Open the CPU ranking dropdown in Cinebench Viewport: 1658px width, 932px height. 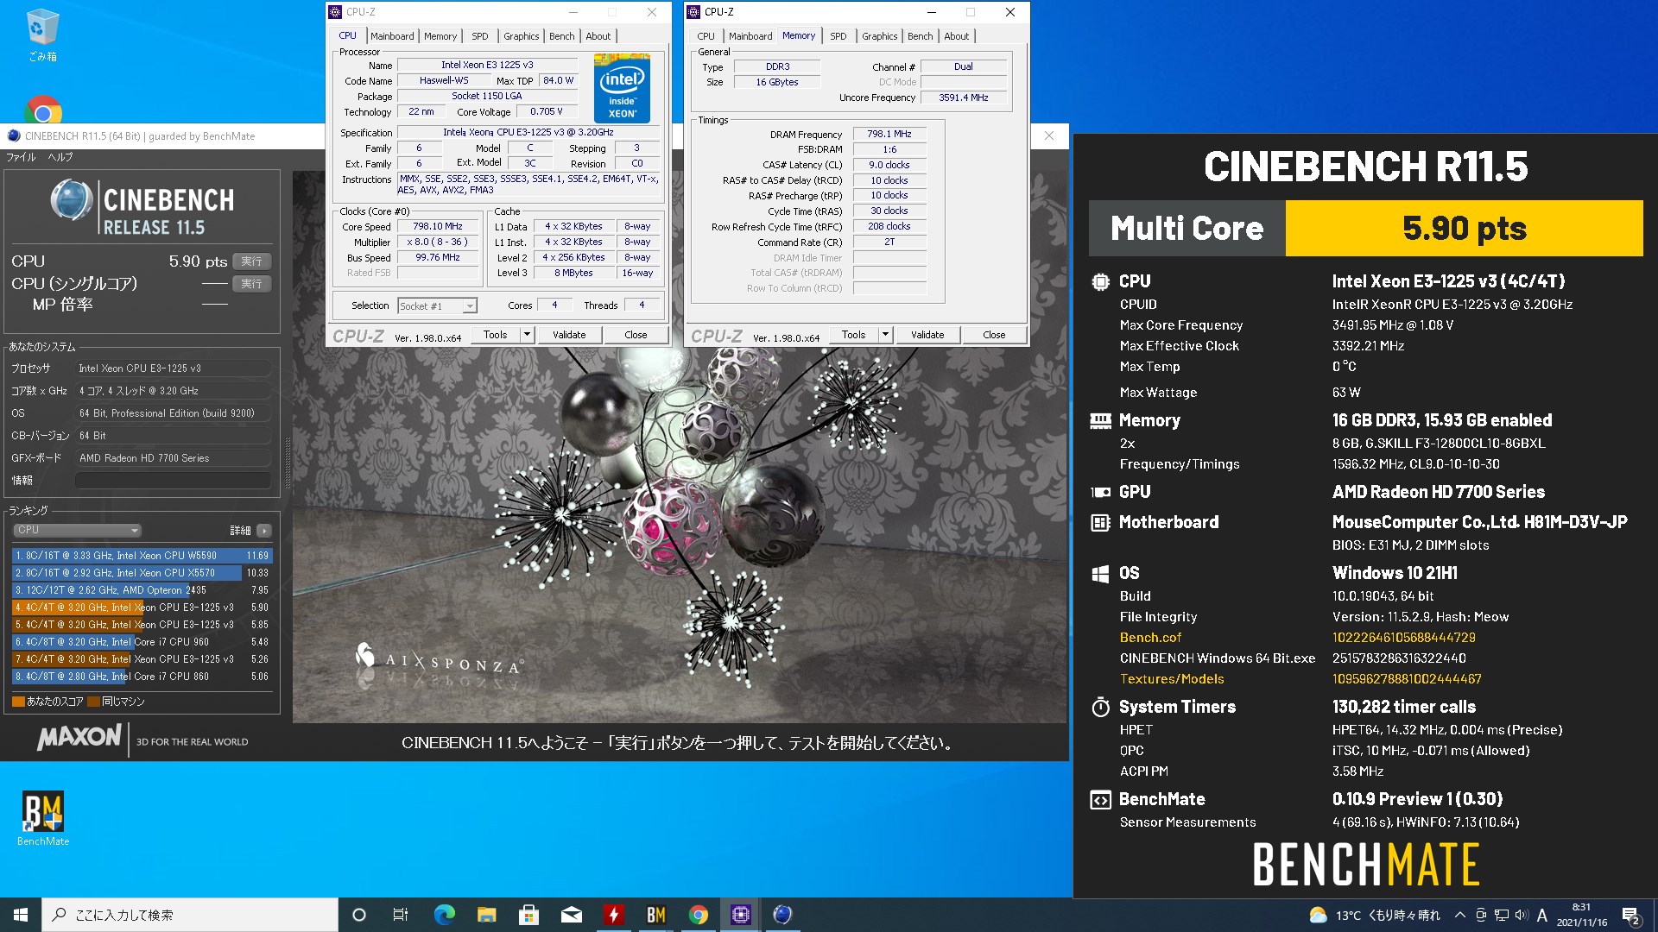point(77,530)
